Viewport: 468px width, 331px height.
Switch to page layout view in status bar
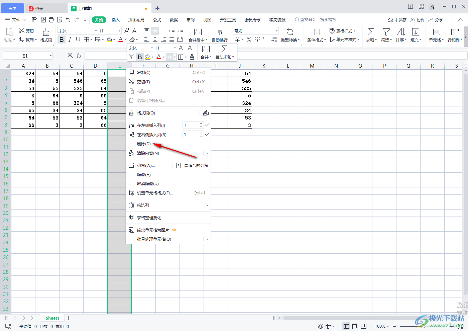pos(355,326)
